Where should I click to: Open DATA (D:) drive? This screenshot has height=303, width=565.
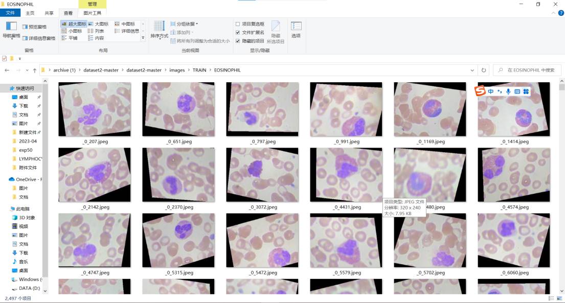coord(29,288)
